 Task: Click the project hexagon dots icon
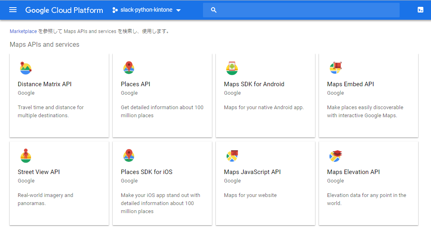115,10
